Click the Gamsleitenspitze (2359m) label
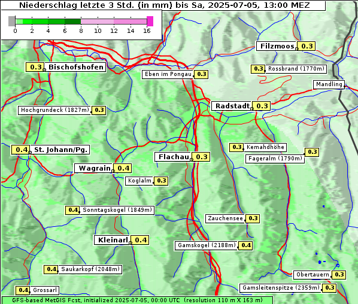Screen dimensions: 358x304 pos(281,288)
